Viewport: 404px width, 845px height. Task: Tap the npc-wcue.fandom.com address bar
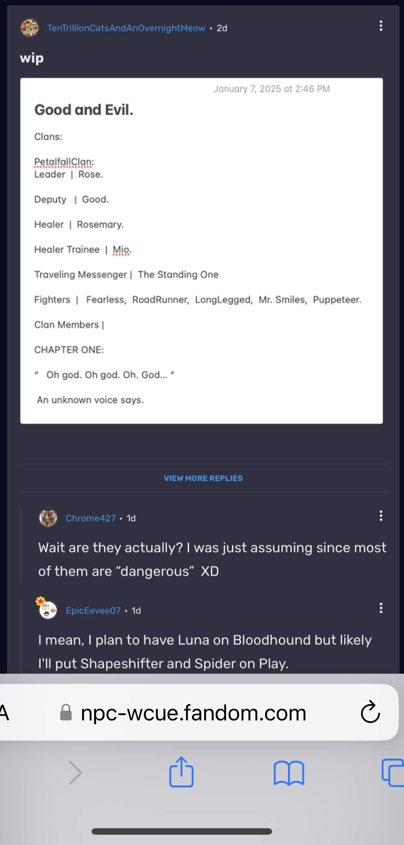click(x=193, y=712)
